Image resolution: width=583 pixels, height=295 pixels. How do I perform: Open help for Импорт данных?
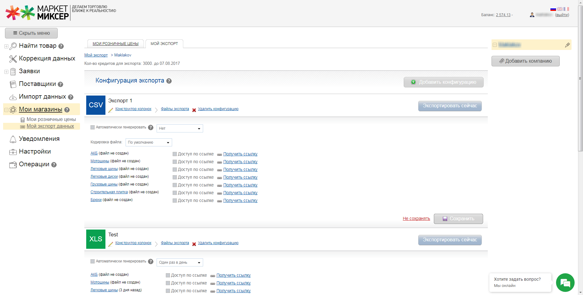point(71,97)
